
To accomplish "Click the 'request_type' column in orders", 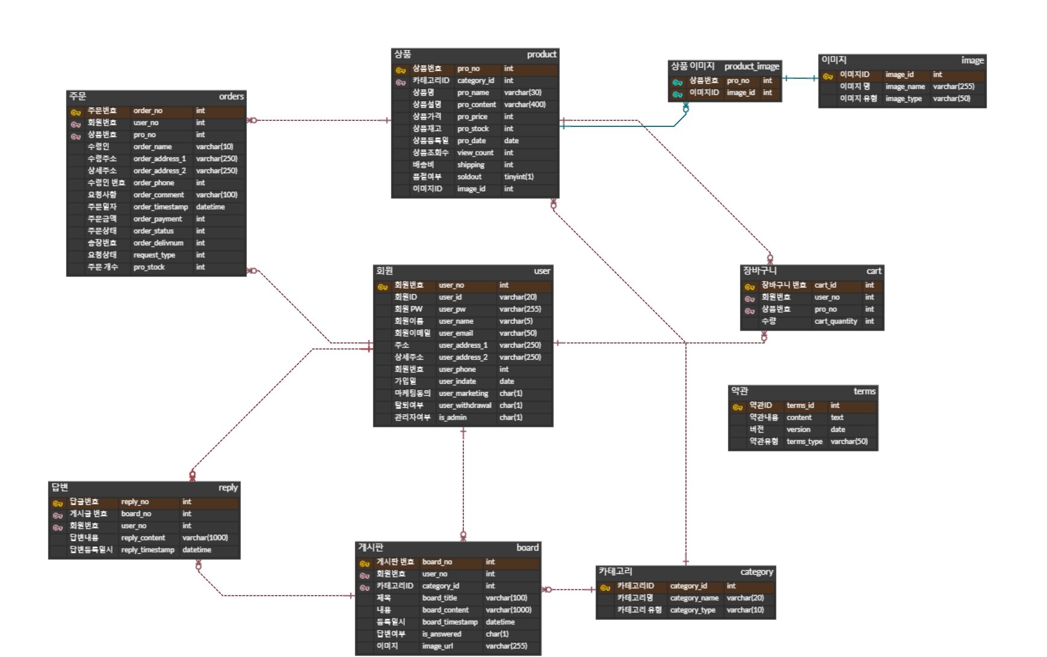I will pyautogui.click(x=154, y=255).
